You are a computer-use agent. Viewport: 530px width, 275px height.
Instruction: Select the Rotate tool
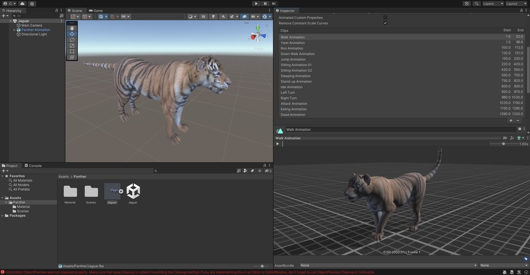pyautogui.click(x=72, y=40)
